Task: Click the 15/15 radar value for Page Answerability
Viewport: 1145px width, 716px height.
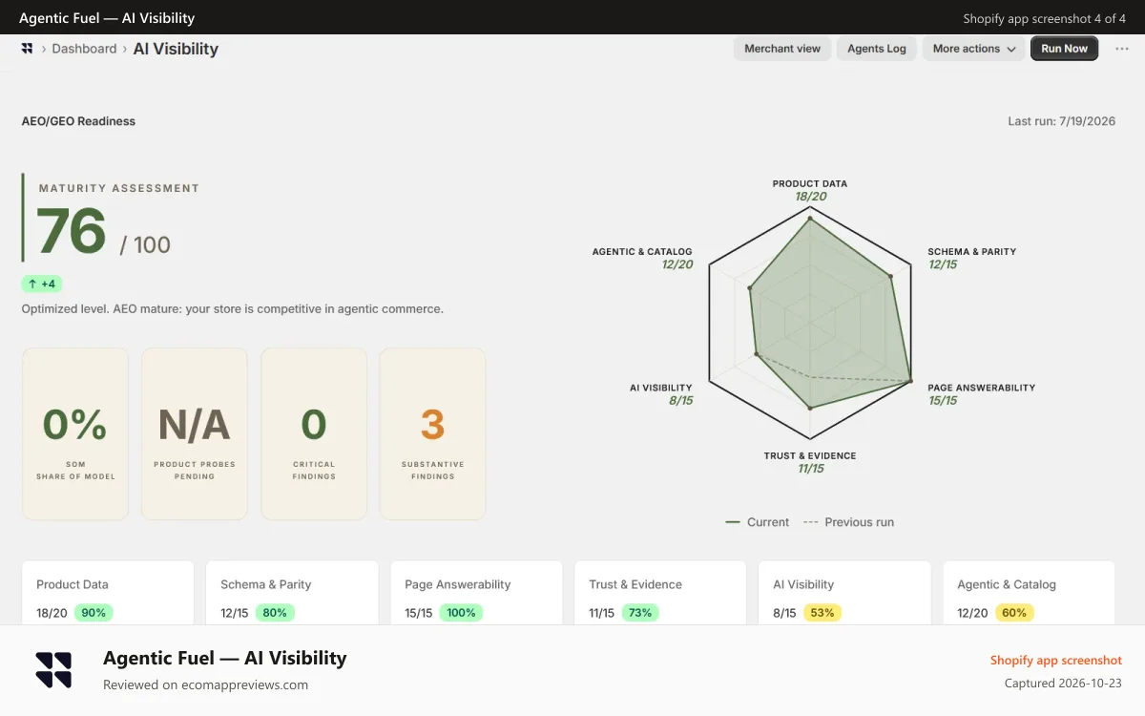Action: pos(943,401)
